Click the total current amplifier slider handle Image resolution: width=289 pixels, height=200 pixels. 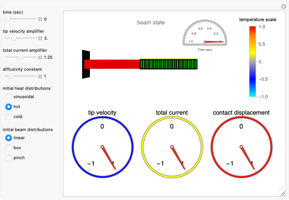(20, 57)
